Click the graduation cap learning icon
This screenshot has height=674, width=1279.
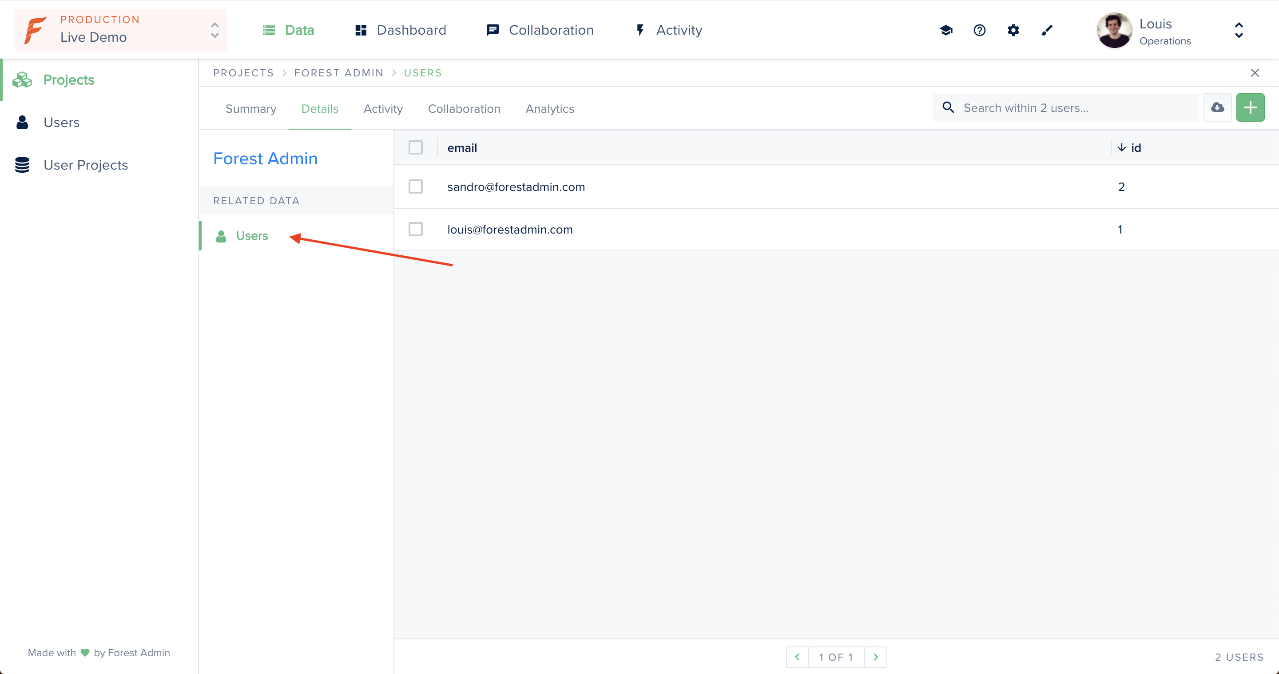click(x=946, y=30)
